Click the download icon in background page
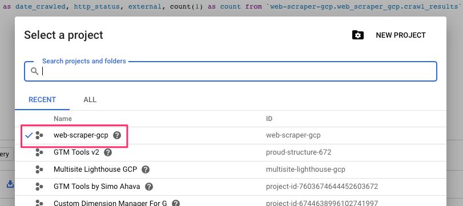463x206 pixels. (10, 184)
